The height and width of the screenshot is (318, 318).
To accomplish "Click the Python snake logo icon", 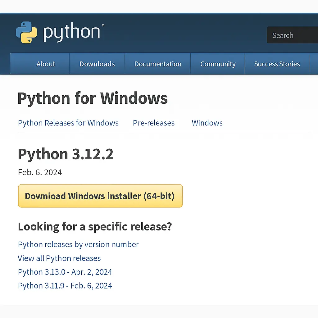I will click(26, 32).
